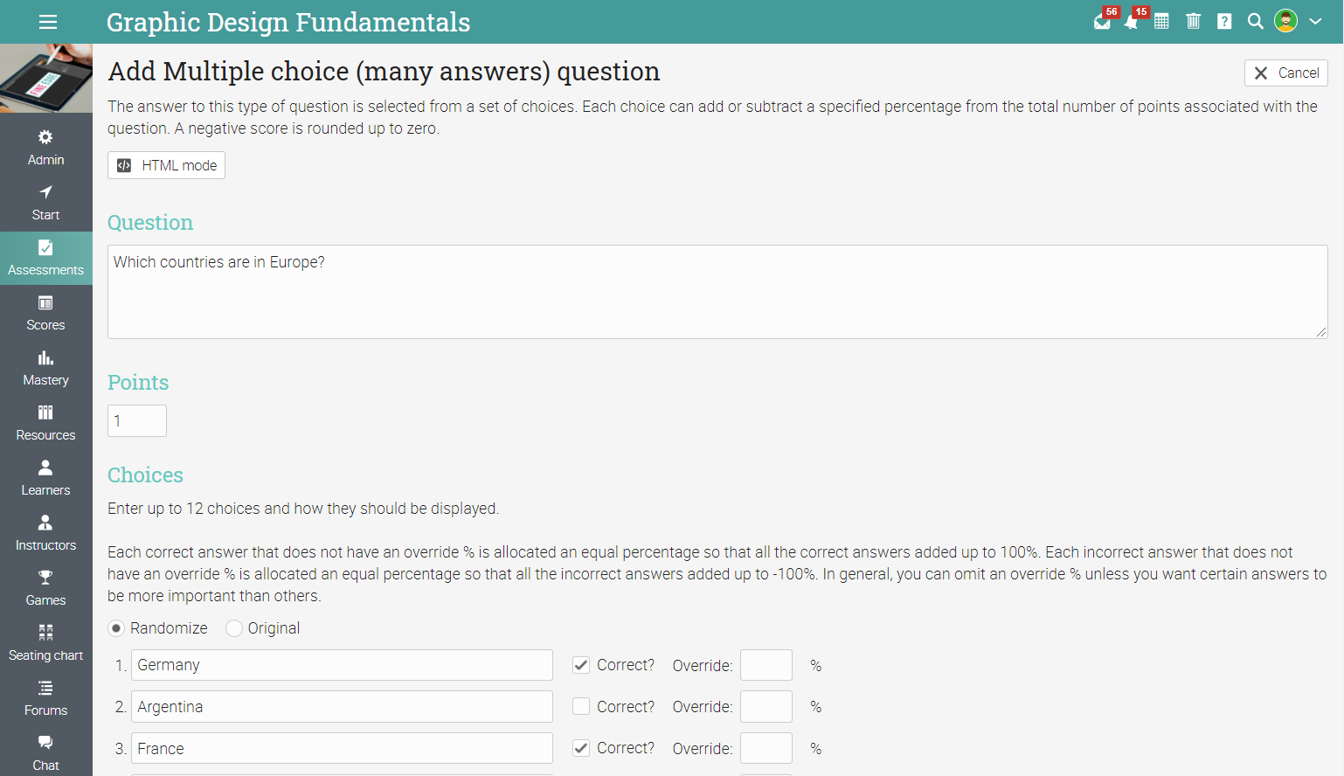Click the user avatar picture

tap(1285, 21)
